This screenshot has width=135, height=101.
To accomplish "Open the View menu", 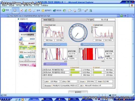I will (19, 5).
